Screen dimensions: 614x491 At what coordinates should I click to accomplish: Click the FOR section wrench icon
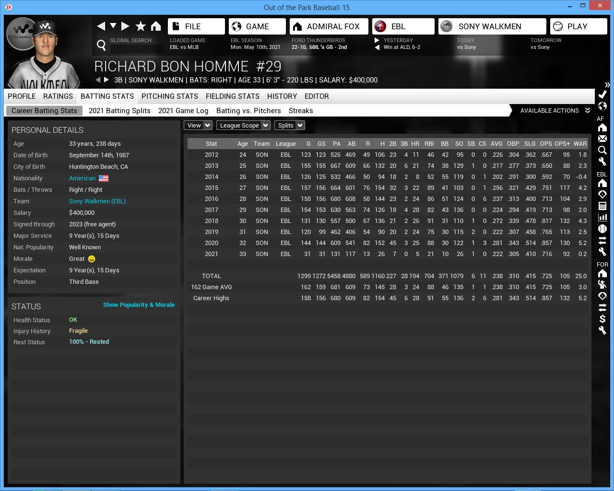tap(602, 330)
